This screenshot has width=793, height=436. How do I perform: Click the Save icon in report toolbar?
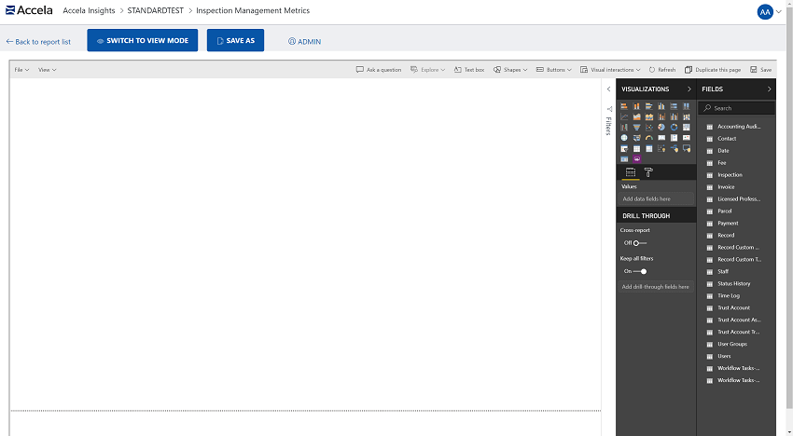(760, 70)
